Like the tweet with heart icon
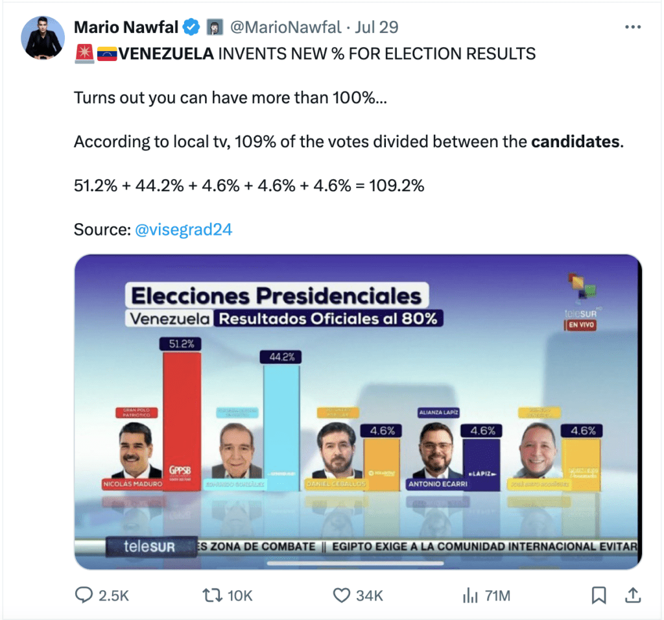 [341, 595]
